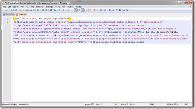
Task: Click the Save Recorded Macro icon
Action: (x=105, y=10)
